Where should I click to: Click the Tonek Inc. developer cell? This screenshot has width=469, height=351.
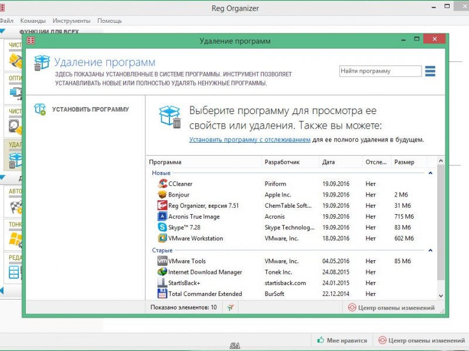pyautogui.click(x=278, y=272)
